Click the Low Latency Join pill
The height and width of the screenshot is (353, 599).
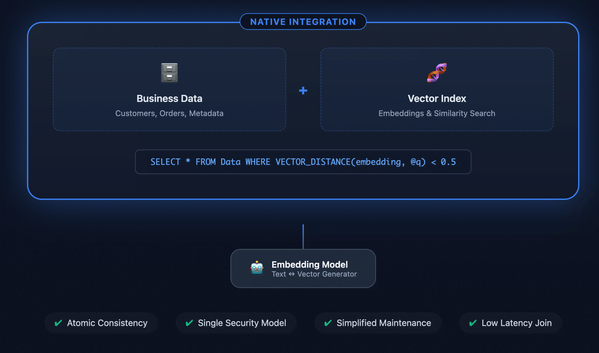(511, 323)
